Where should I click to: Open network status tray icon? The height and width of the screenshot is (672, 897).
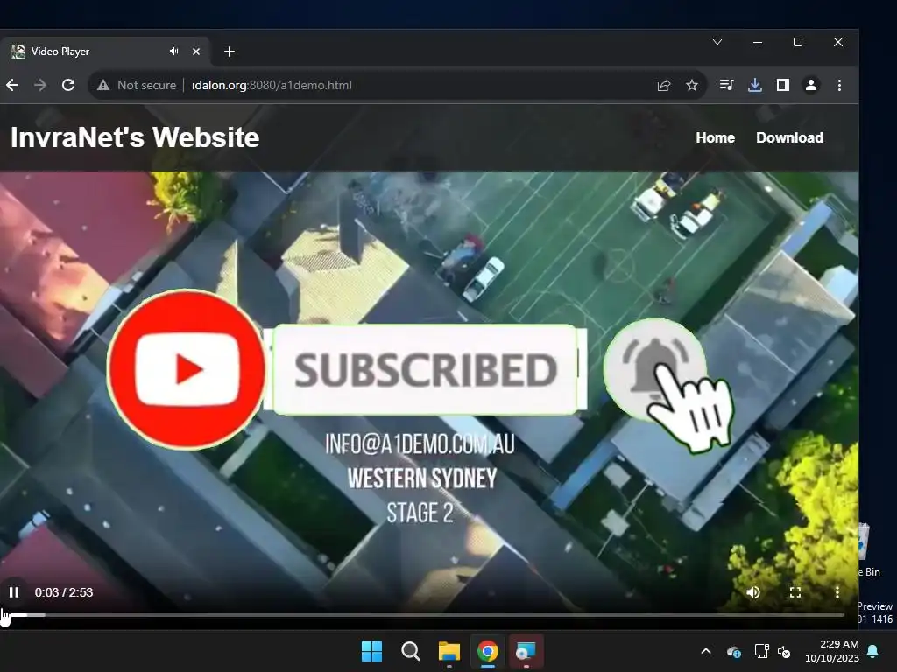(761, 651)
